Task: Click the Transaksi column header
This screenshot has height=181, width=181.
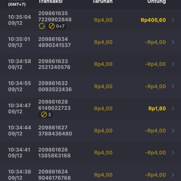Action: (50, 1)
